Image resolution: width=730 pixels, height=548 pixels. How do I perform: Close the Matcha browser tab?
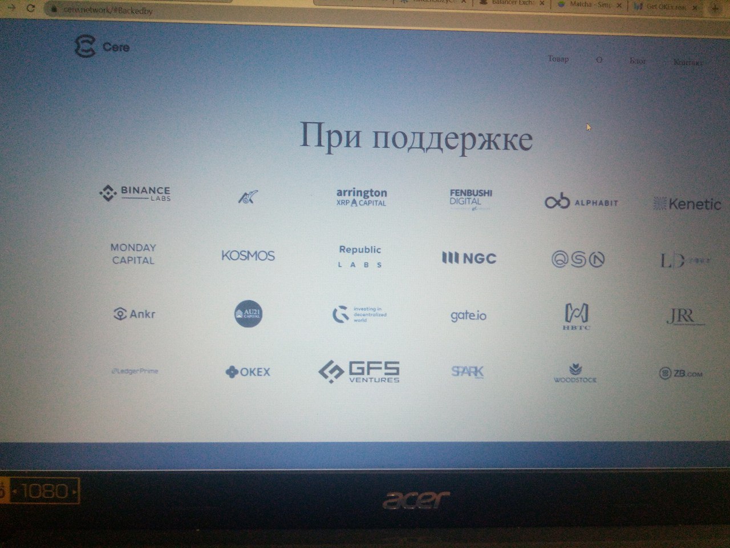(619, 5)
